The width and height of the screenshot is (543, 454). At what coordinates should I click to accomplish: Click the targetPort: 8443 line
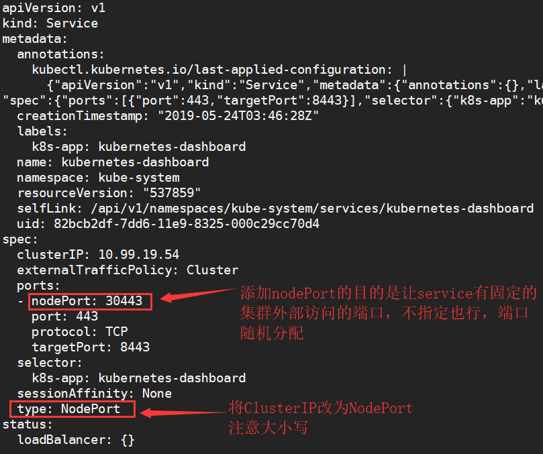(91, 347)
